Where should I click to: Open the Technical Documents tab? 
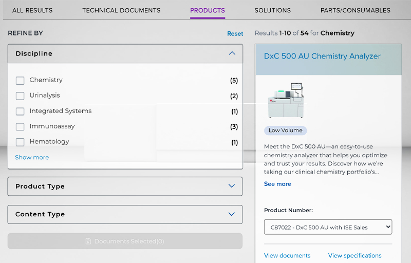point(121,10)
